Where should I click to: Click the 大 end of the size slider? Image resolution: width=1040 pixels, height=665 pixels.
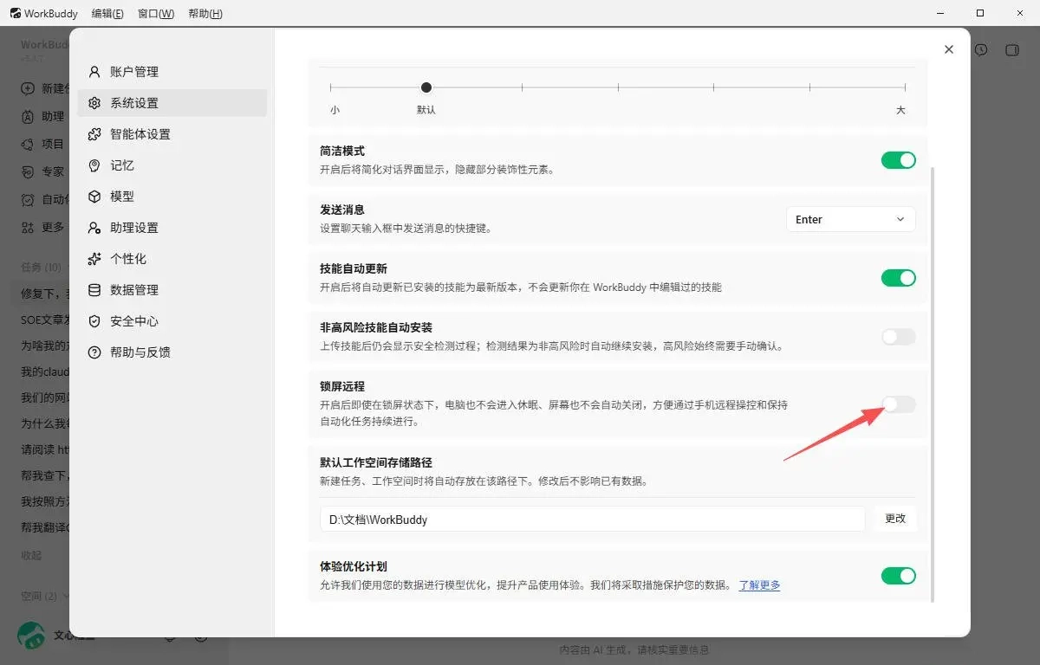coord(900,110)
